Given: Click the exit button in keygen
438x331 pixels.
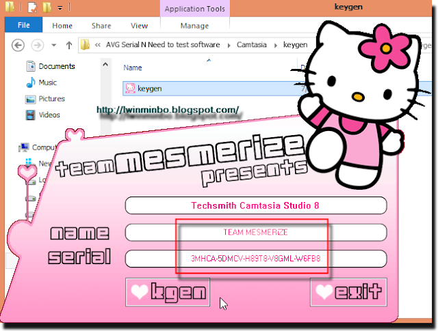Looking at the screenshot, I should [x=348, y=292].
